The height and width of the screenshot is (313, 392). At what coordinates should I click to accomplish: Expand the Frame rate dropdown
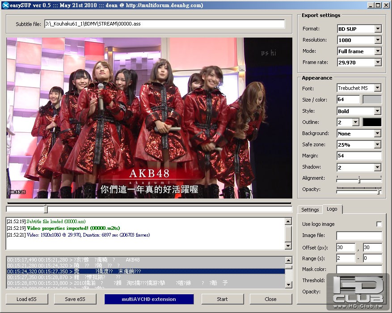pyautogui.click(x=378, y=63)
